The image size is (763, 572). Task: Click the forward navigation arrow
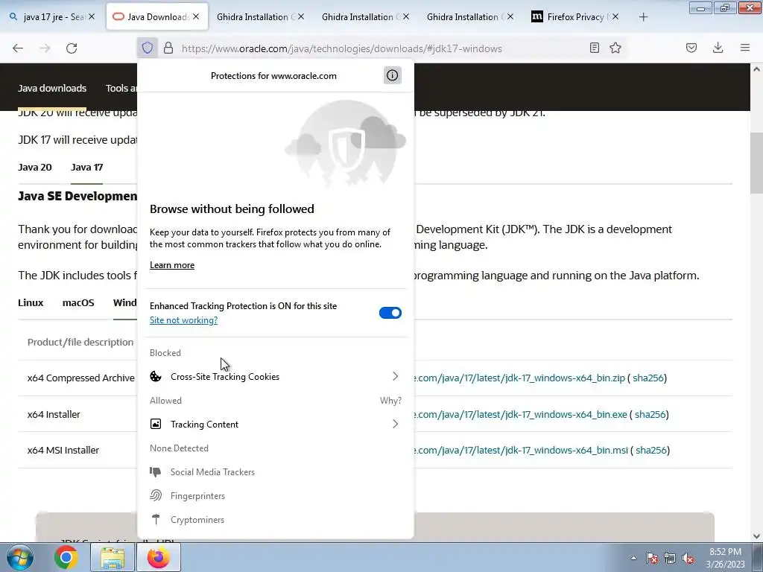tap(45, 48)
